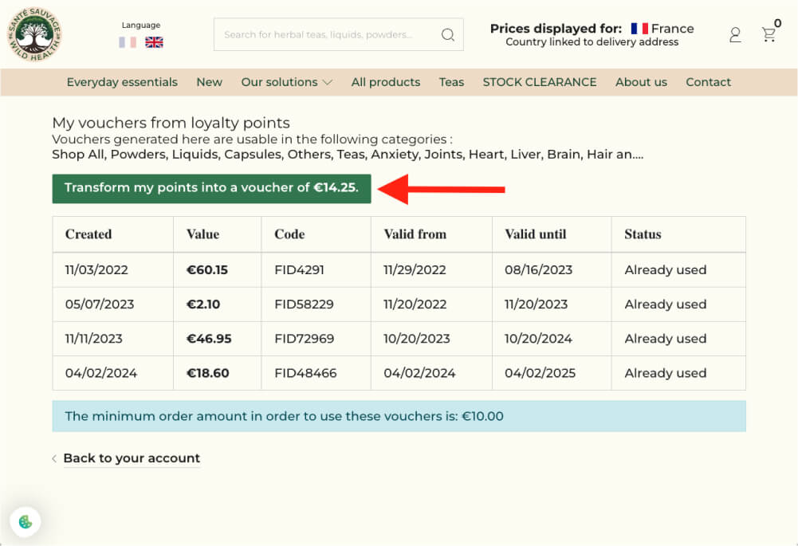Visit the About us page
Image resolution: width=798 pixels, height=546 pixels.
point(641,82)
